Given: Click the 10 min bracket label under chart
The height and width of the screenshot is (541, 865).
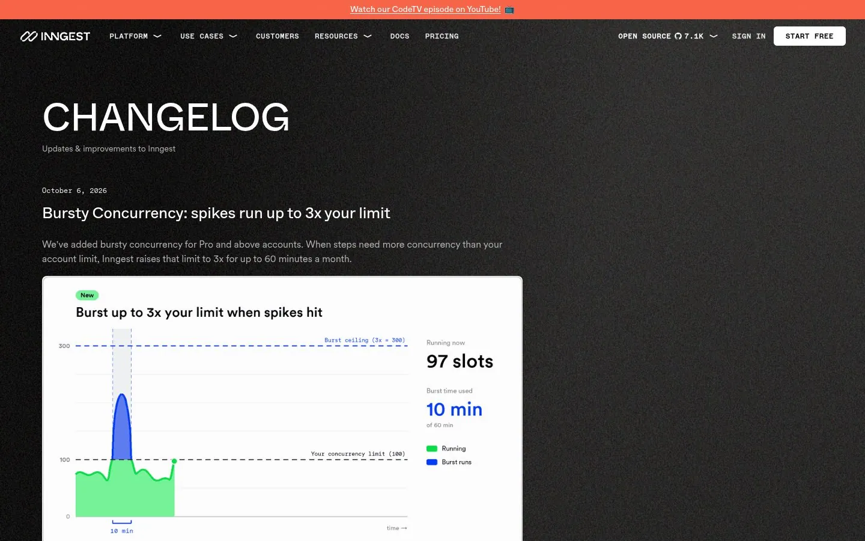Looking at the screenshot, I should click(122, 531).
